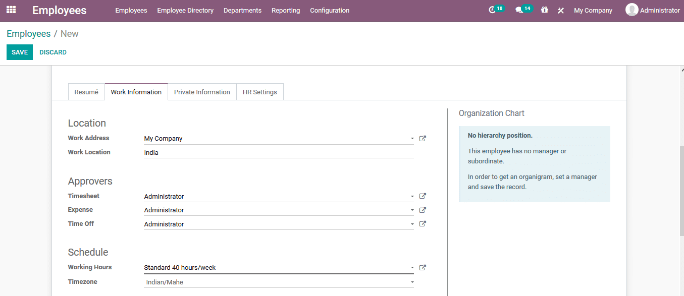Expand the Timezone dropdown
The width and height of the screenshot is (684, 296).
click(x=411, y=282)
